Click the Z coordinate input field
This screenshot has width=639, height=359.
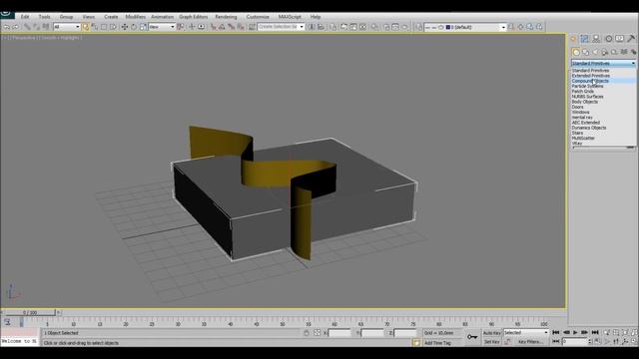click(405, 333)
